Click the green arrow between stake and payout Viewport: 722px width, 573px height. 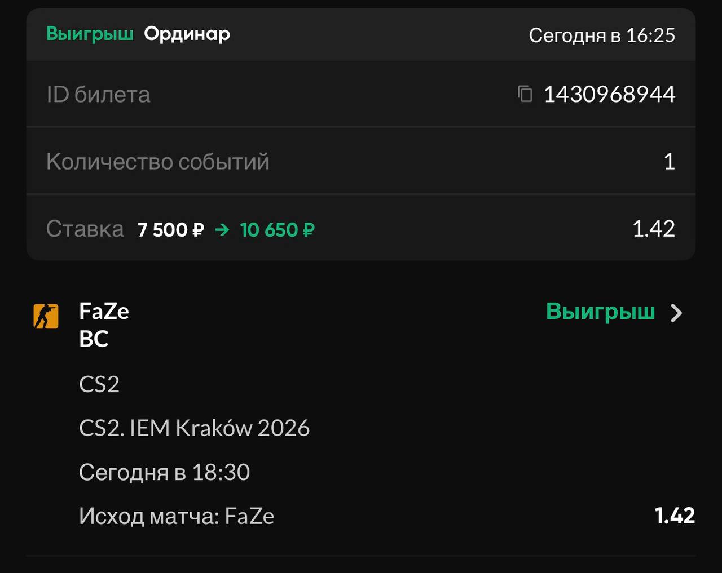[222, 229]
